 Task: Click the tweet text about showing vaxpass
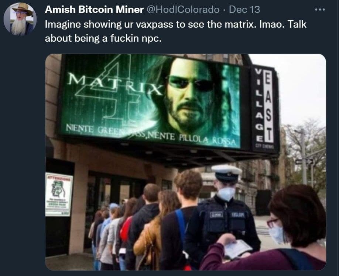(175, 31)
